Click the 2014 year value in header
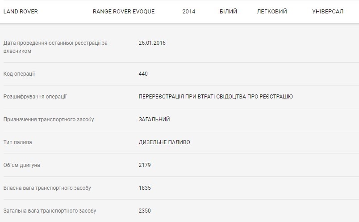Image resolution: width=359 pixels, height=222 pixels. point(189,12)
